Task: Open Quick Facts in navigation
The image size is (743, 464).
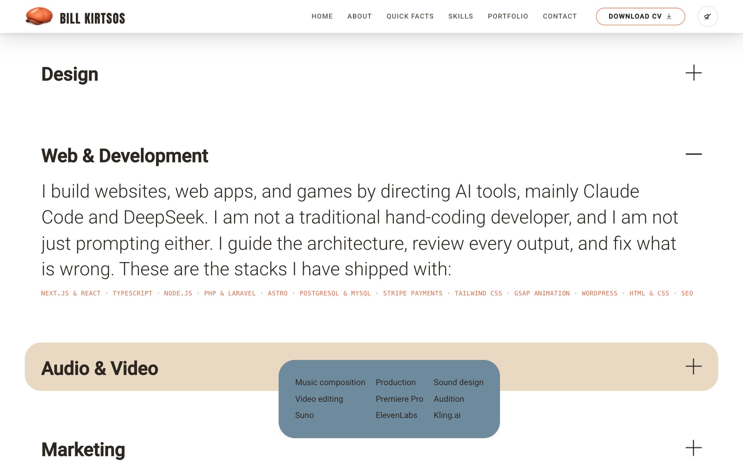Action: (410, 16)
